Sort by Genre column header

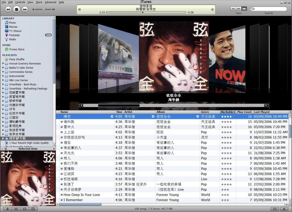coord(210,112)
